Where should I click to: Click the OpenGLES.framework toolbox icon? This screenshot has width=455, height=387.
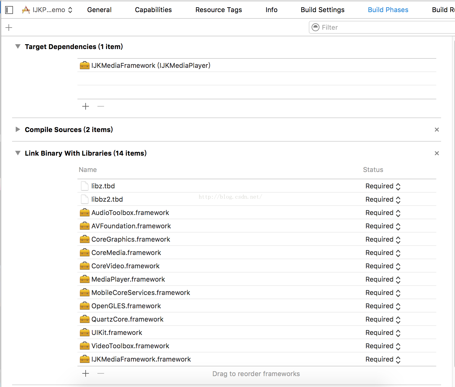coord(85,306)
